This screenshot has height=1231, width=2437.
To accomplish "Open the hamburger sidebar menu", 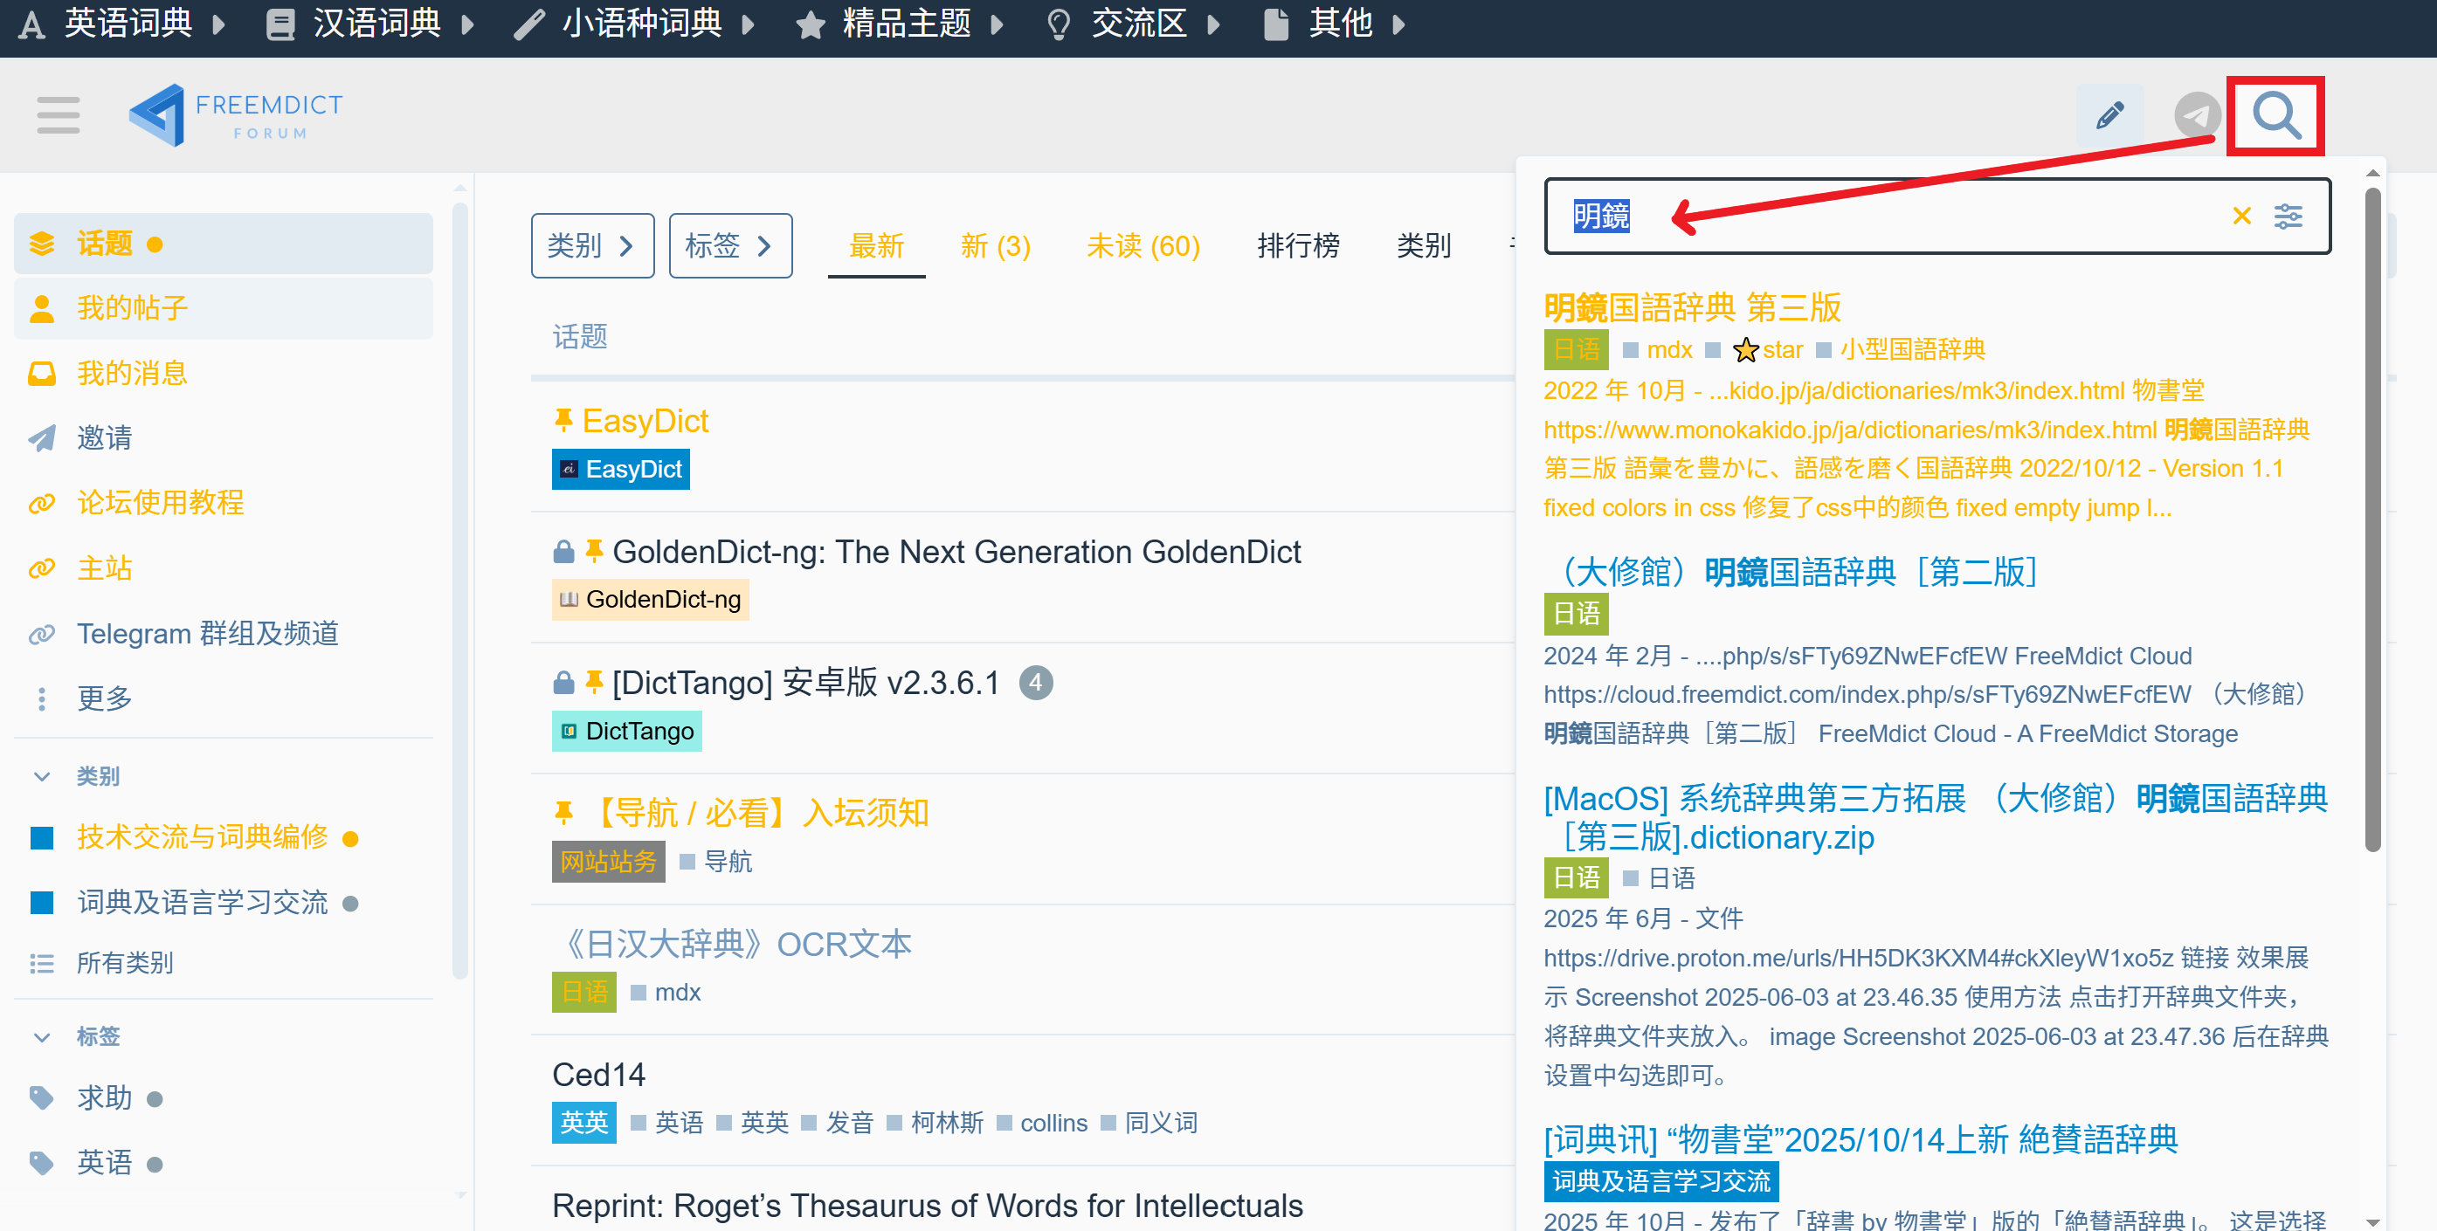I will pyautogui.click(x=58, y=115).
